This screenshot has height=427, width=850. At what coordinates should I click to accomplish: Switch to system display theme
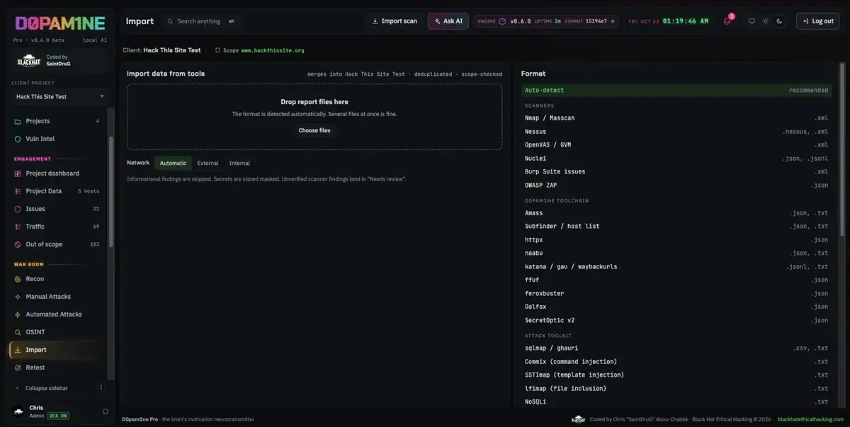click(752, 21)
